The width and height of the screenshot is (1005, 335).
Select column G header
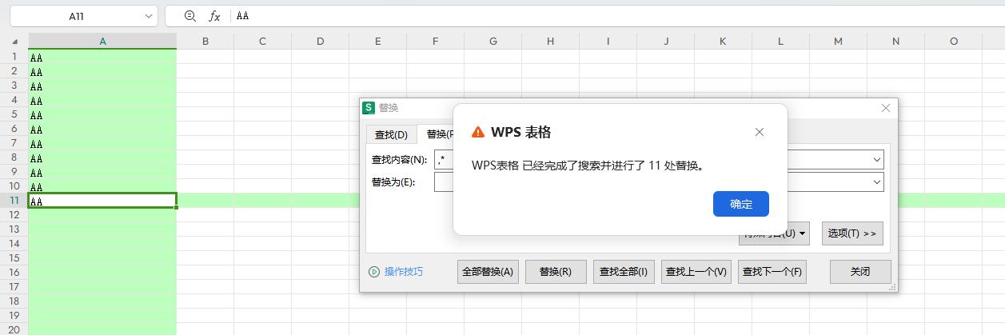pos(493,42)
